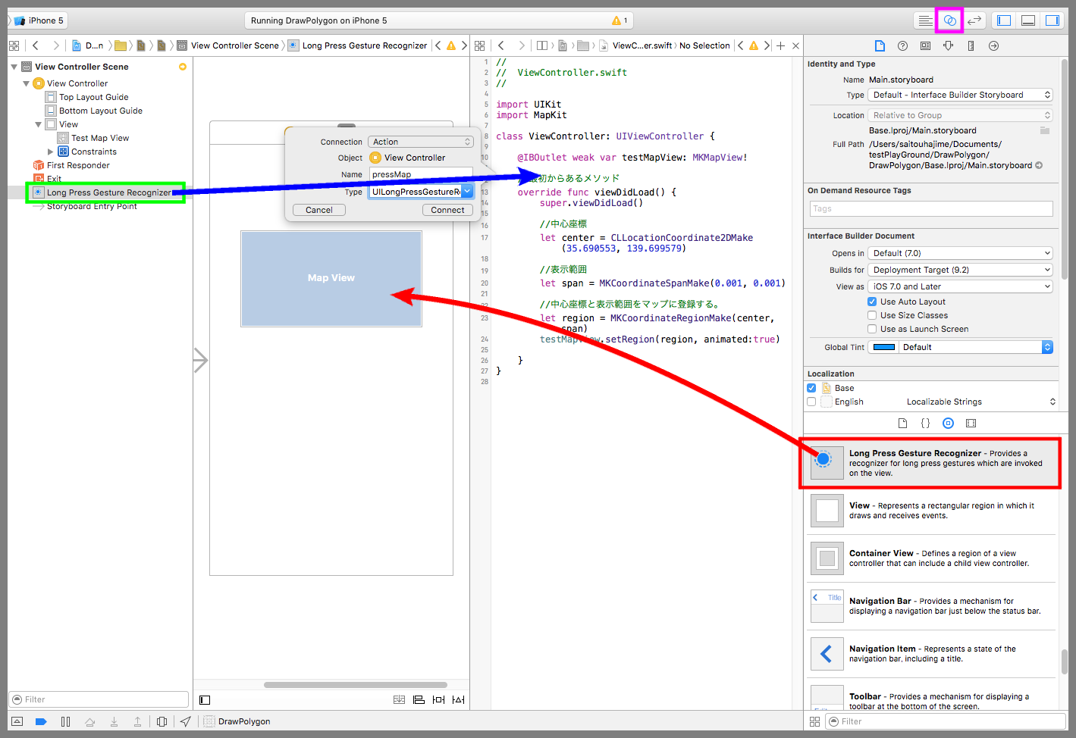Image resolution: width=1076 pixels, height=738 pixels.
Task: Open the Global Tint dropdown arrow
Action: [x=1047, y=347]
